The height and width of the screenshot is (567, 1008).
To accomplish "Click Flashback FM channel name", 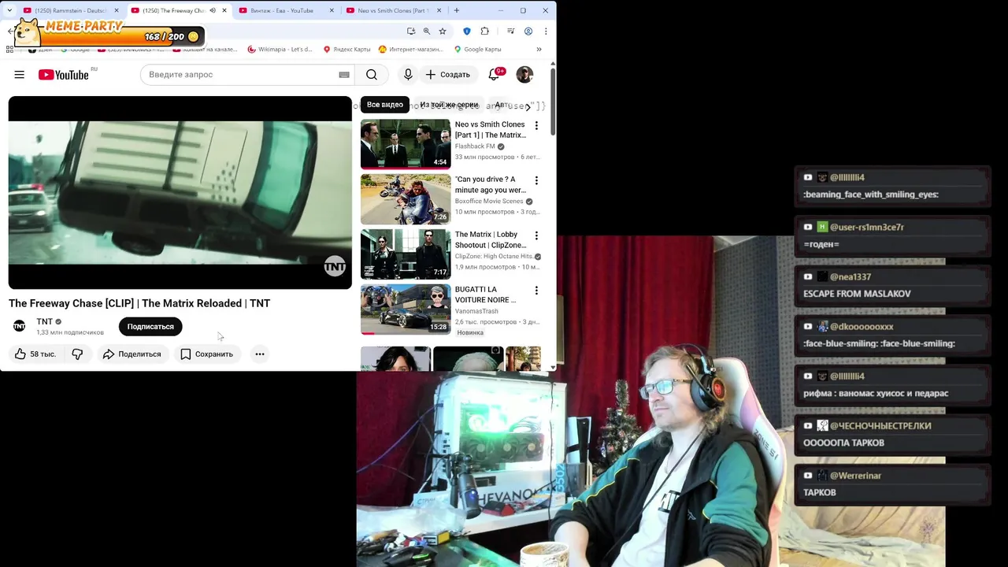I will tap(475, 146).
